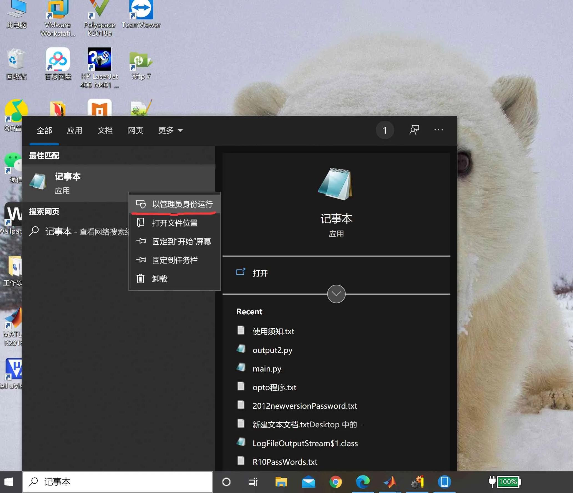
Task: Click the 打开 button to open Notepad
Action: tap(260, 273)
